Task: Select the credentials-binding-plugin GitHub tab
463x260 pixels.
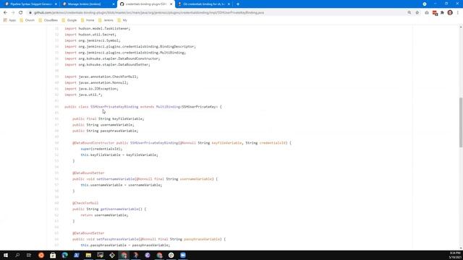Action: click(x=146, y=4)
